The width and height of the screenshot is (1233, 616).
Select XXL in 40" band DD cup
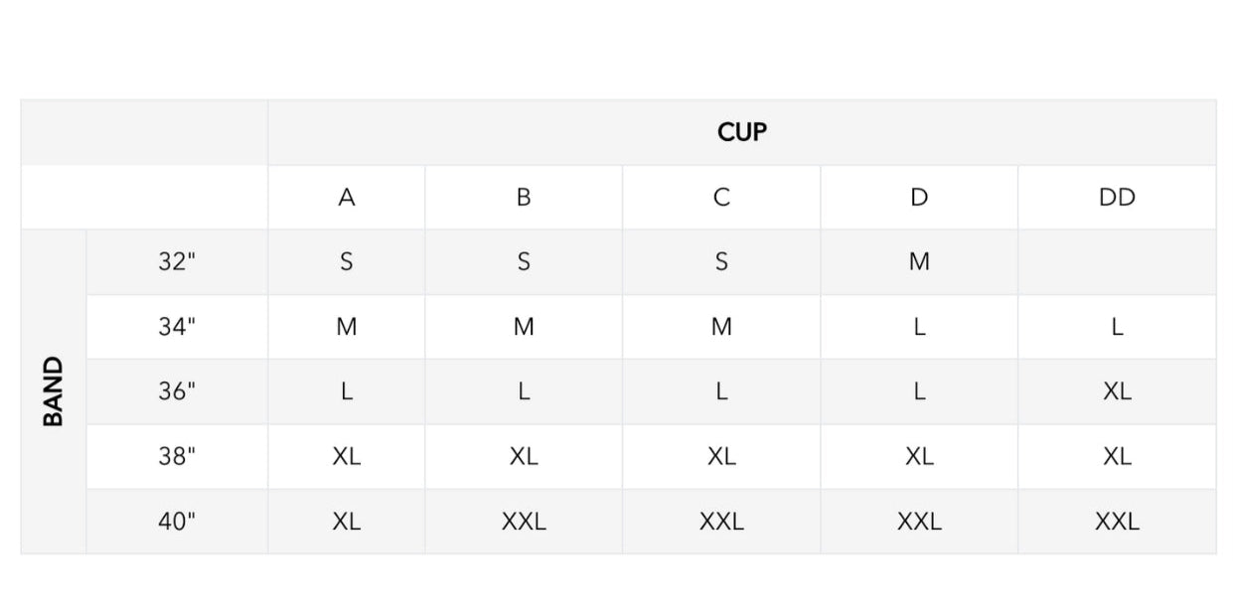(1117, 521)
